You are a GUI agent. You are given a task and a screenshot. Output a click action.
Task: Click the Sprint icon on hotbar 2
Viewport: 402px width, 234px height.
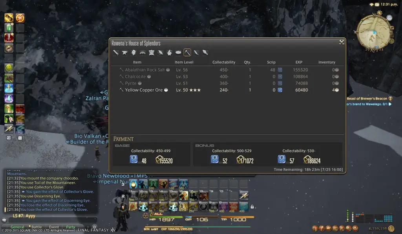(244, 195)
